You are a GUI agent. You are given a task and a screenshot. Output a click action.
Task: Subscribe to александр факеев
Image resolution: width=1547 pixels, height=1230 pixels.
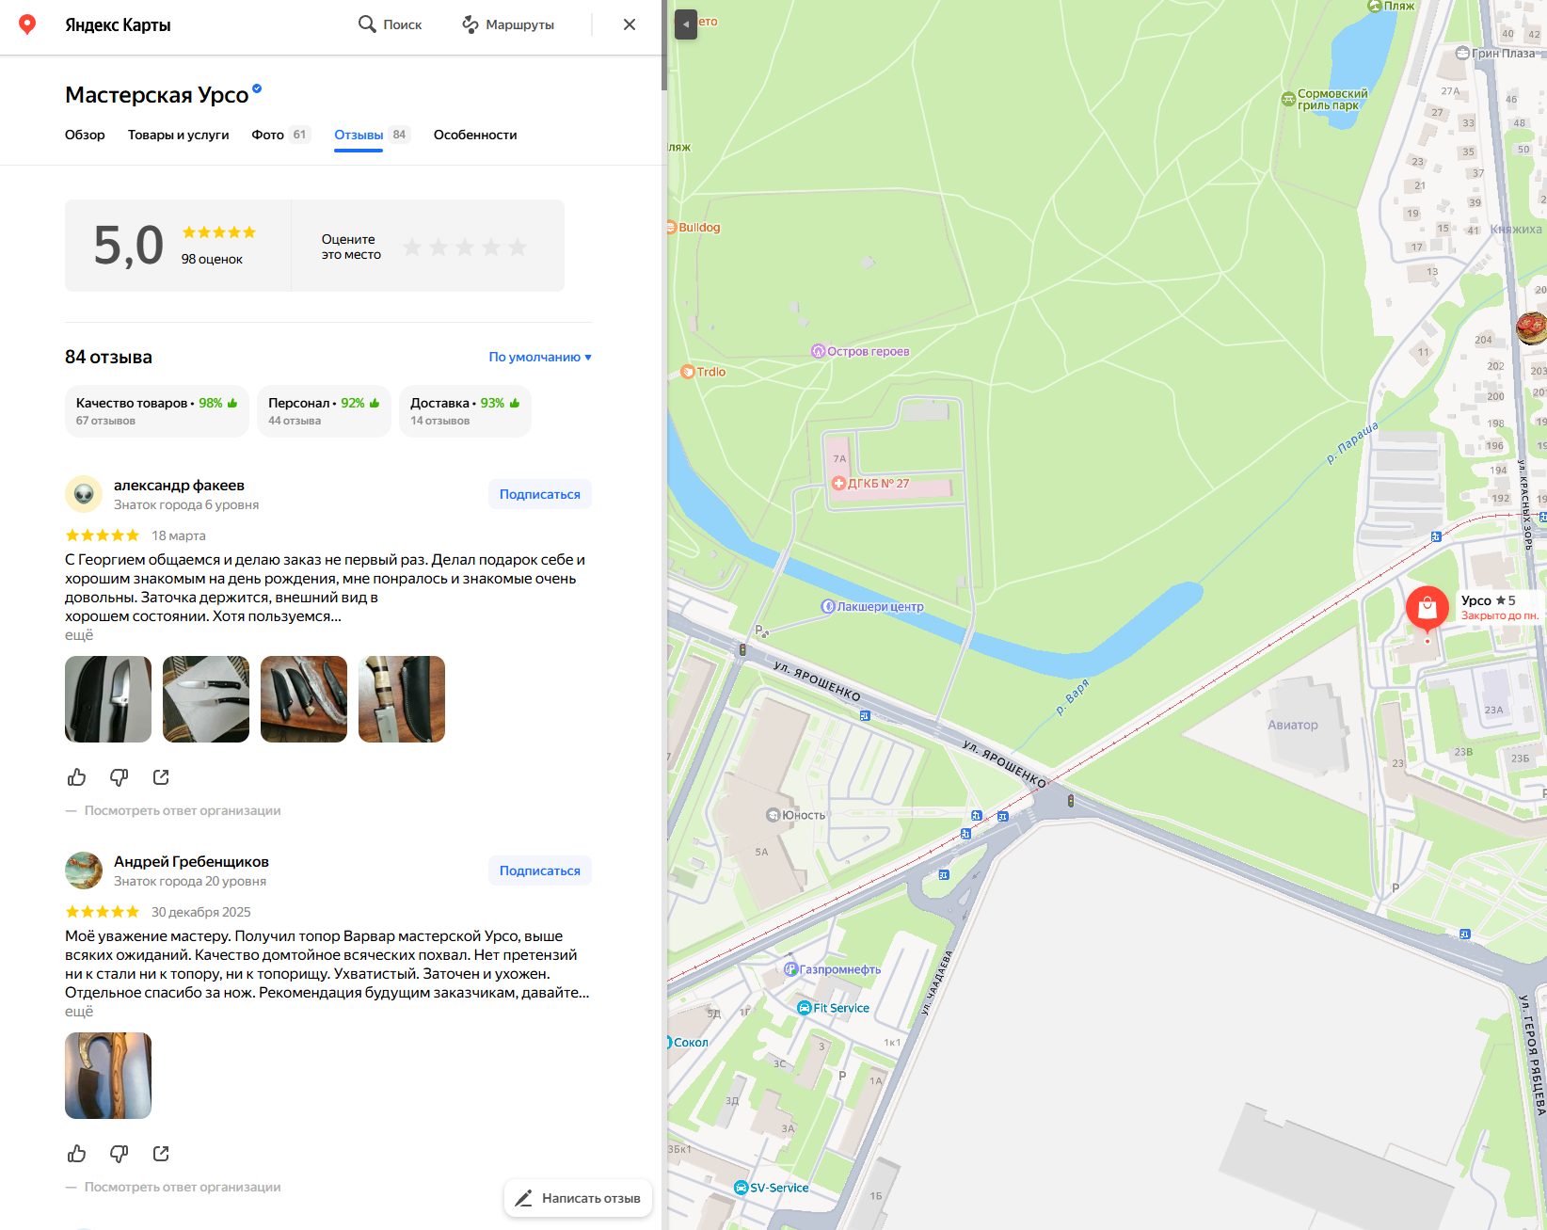[x=540, y=494]
